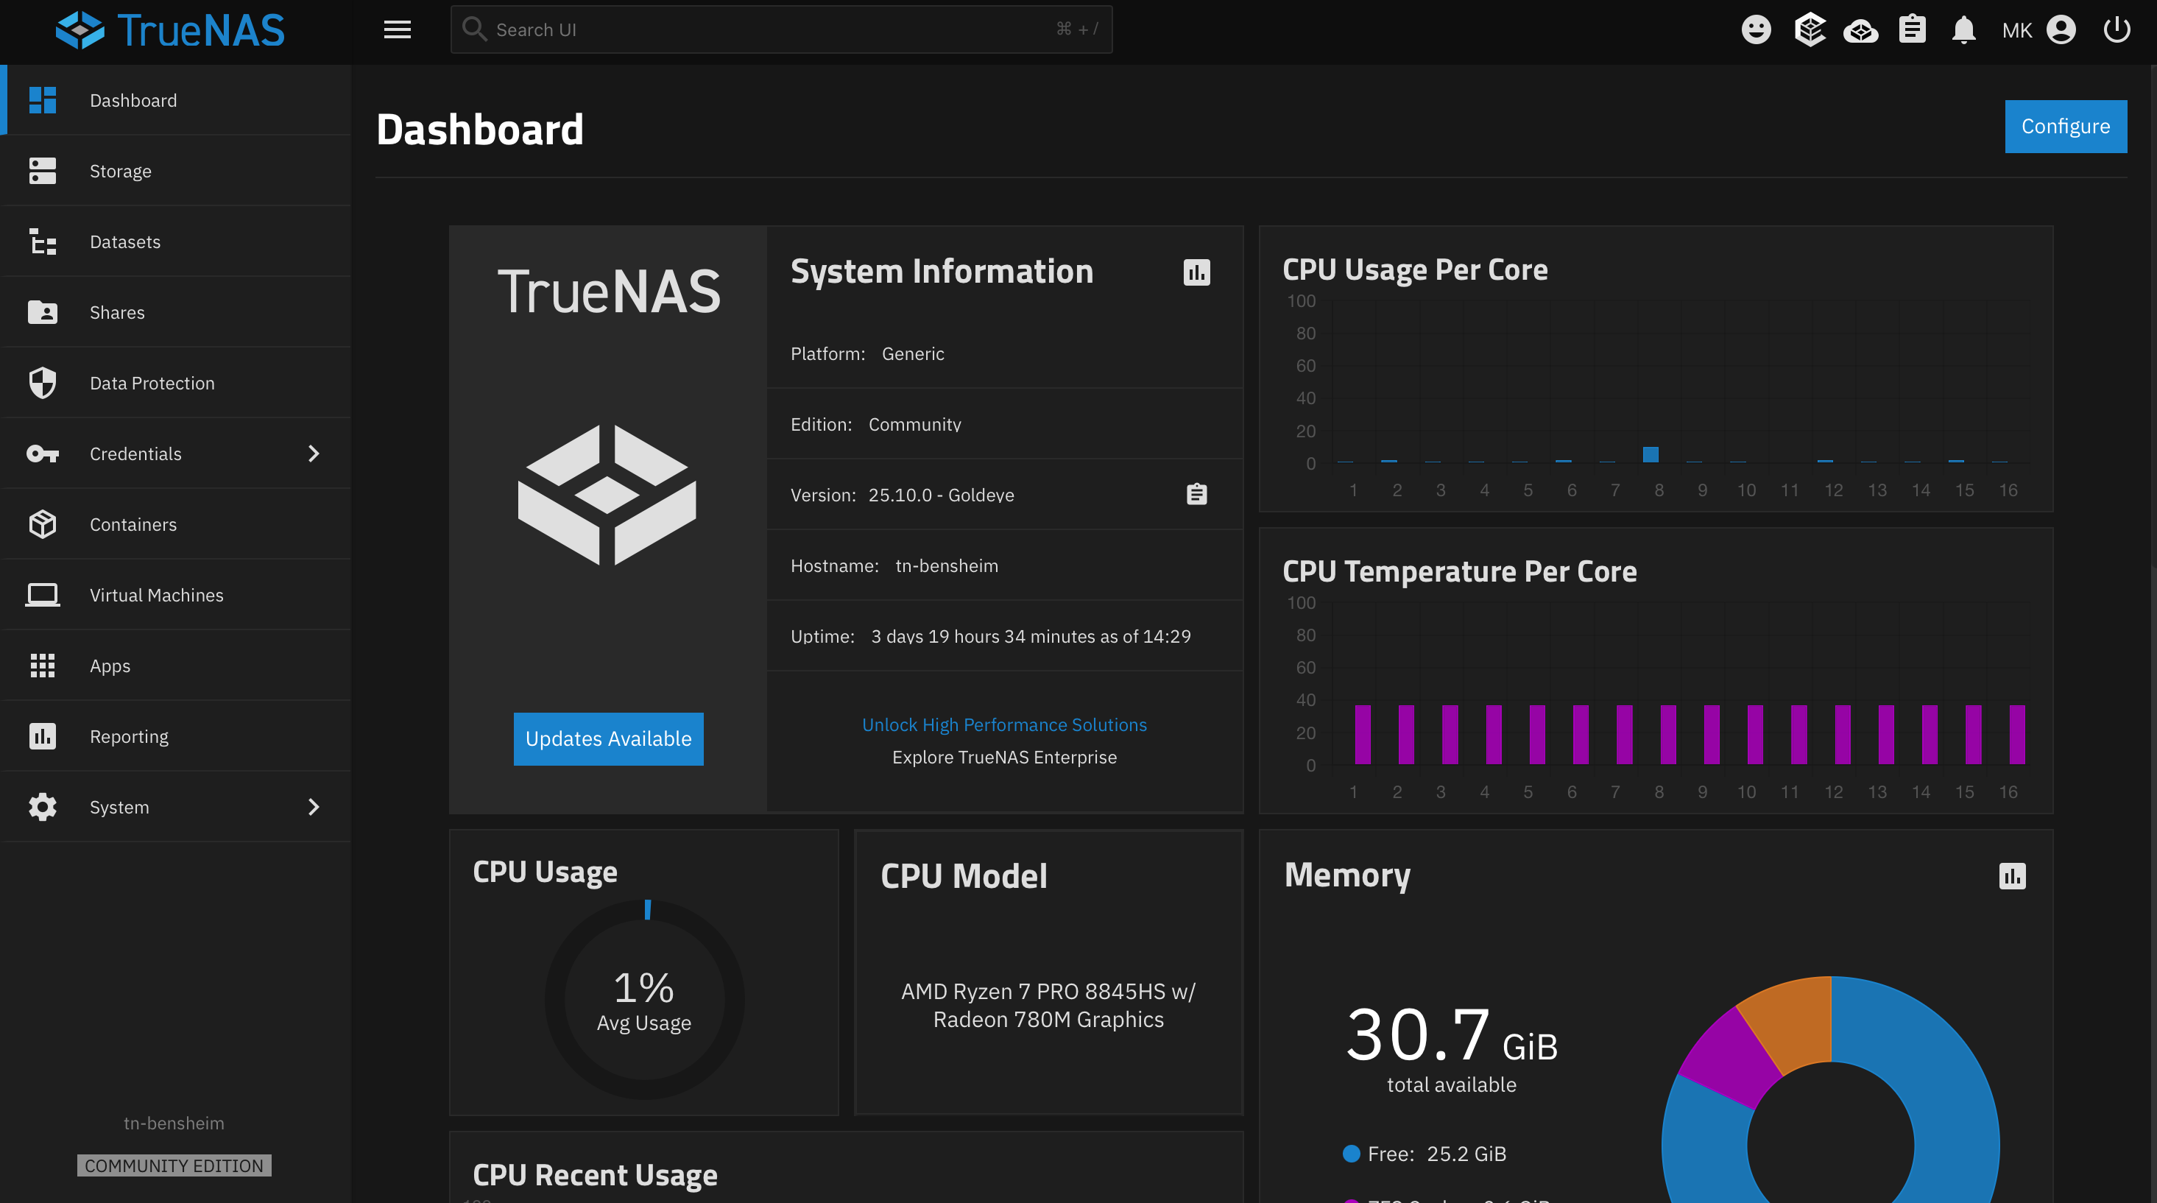This screenshot has width=2157, height=1203.
Task: Expand the System sidebar menu
Action: [313, 807]
